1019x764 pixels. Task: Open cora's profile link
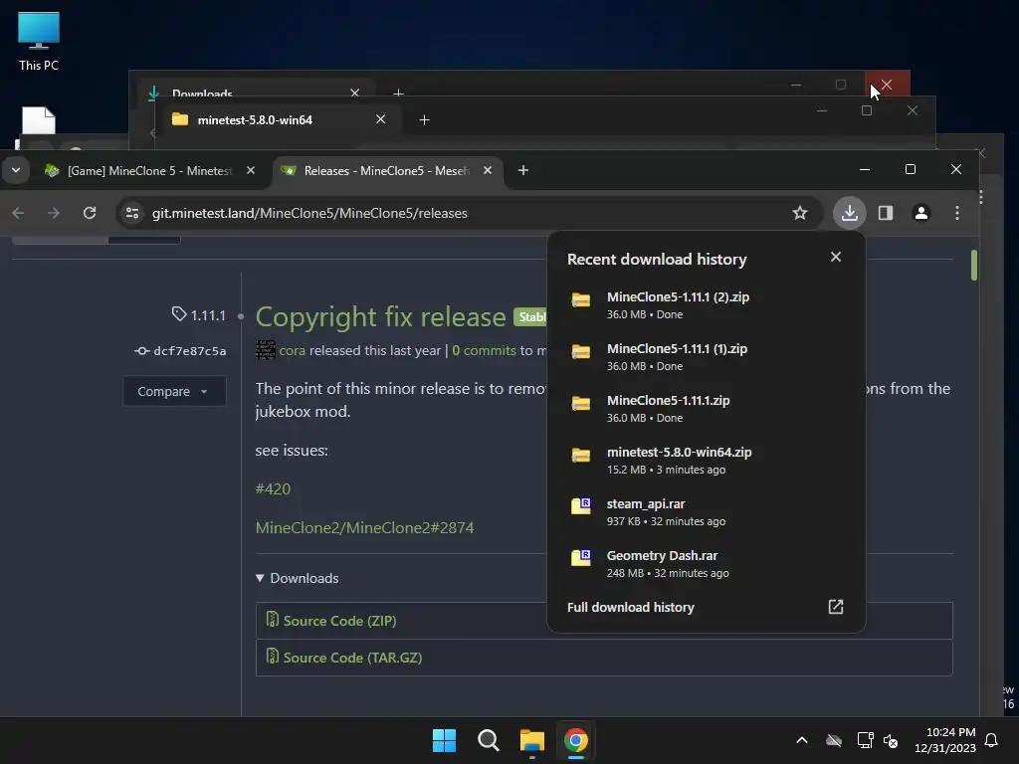click(x=293, y=351)
